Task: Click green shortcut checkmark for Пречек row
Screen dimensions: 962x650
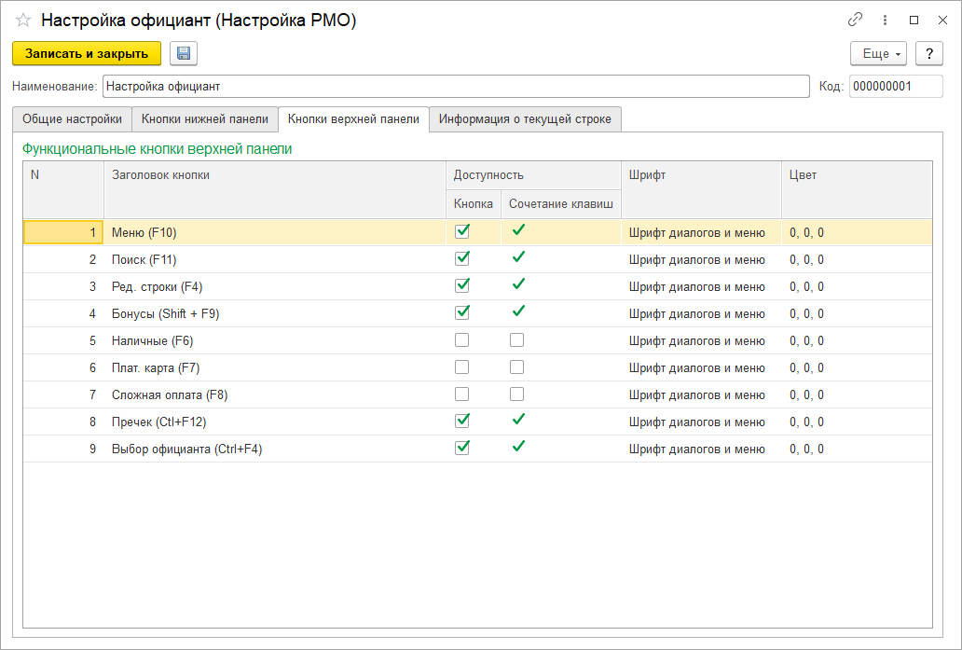Action: 518,421
